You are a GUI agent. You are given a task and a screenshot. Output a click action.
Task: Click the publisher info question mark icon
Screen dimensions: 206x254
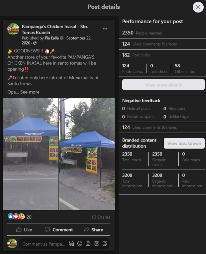tap(61, 38)
